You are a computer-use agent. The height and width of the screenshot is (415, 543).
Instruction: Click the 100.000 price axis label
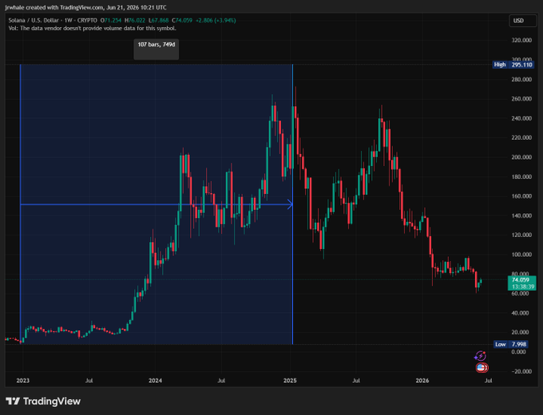[x=521, y=255]
